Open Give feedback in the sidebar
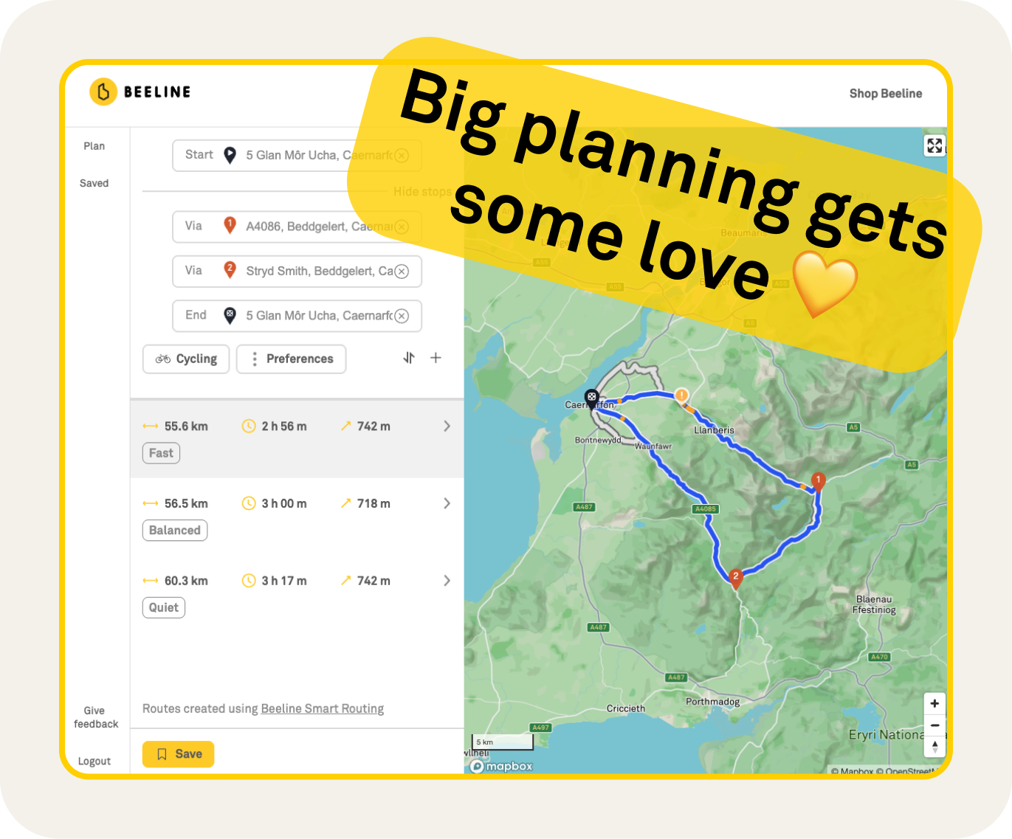Screen dimensions: 1012x839 click(x=95, y=717)
